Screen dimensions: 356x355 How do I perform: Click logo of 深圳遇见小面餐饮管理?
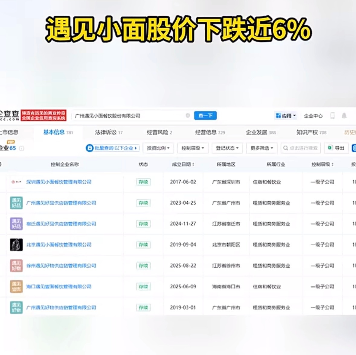click(16, 182)
